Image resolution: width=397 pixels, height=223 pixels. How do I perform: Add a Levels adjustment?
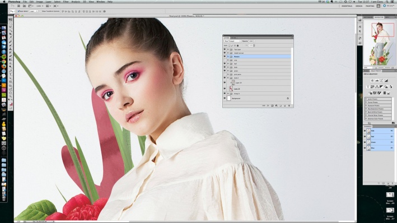tap(377, 81)
